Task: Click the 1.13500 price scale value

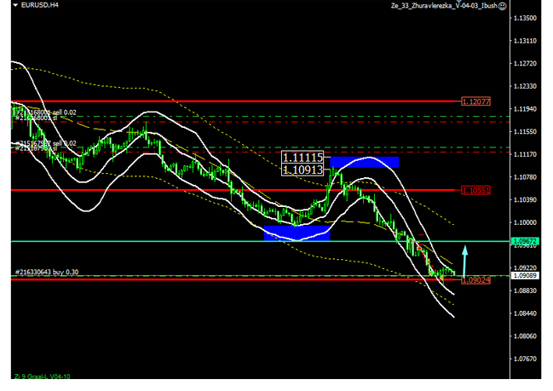Action: [525, 17]
